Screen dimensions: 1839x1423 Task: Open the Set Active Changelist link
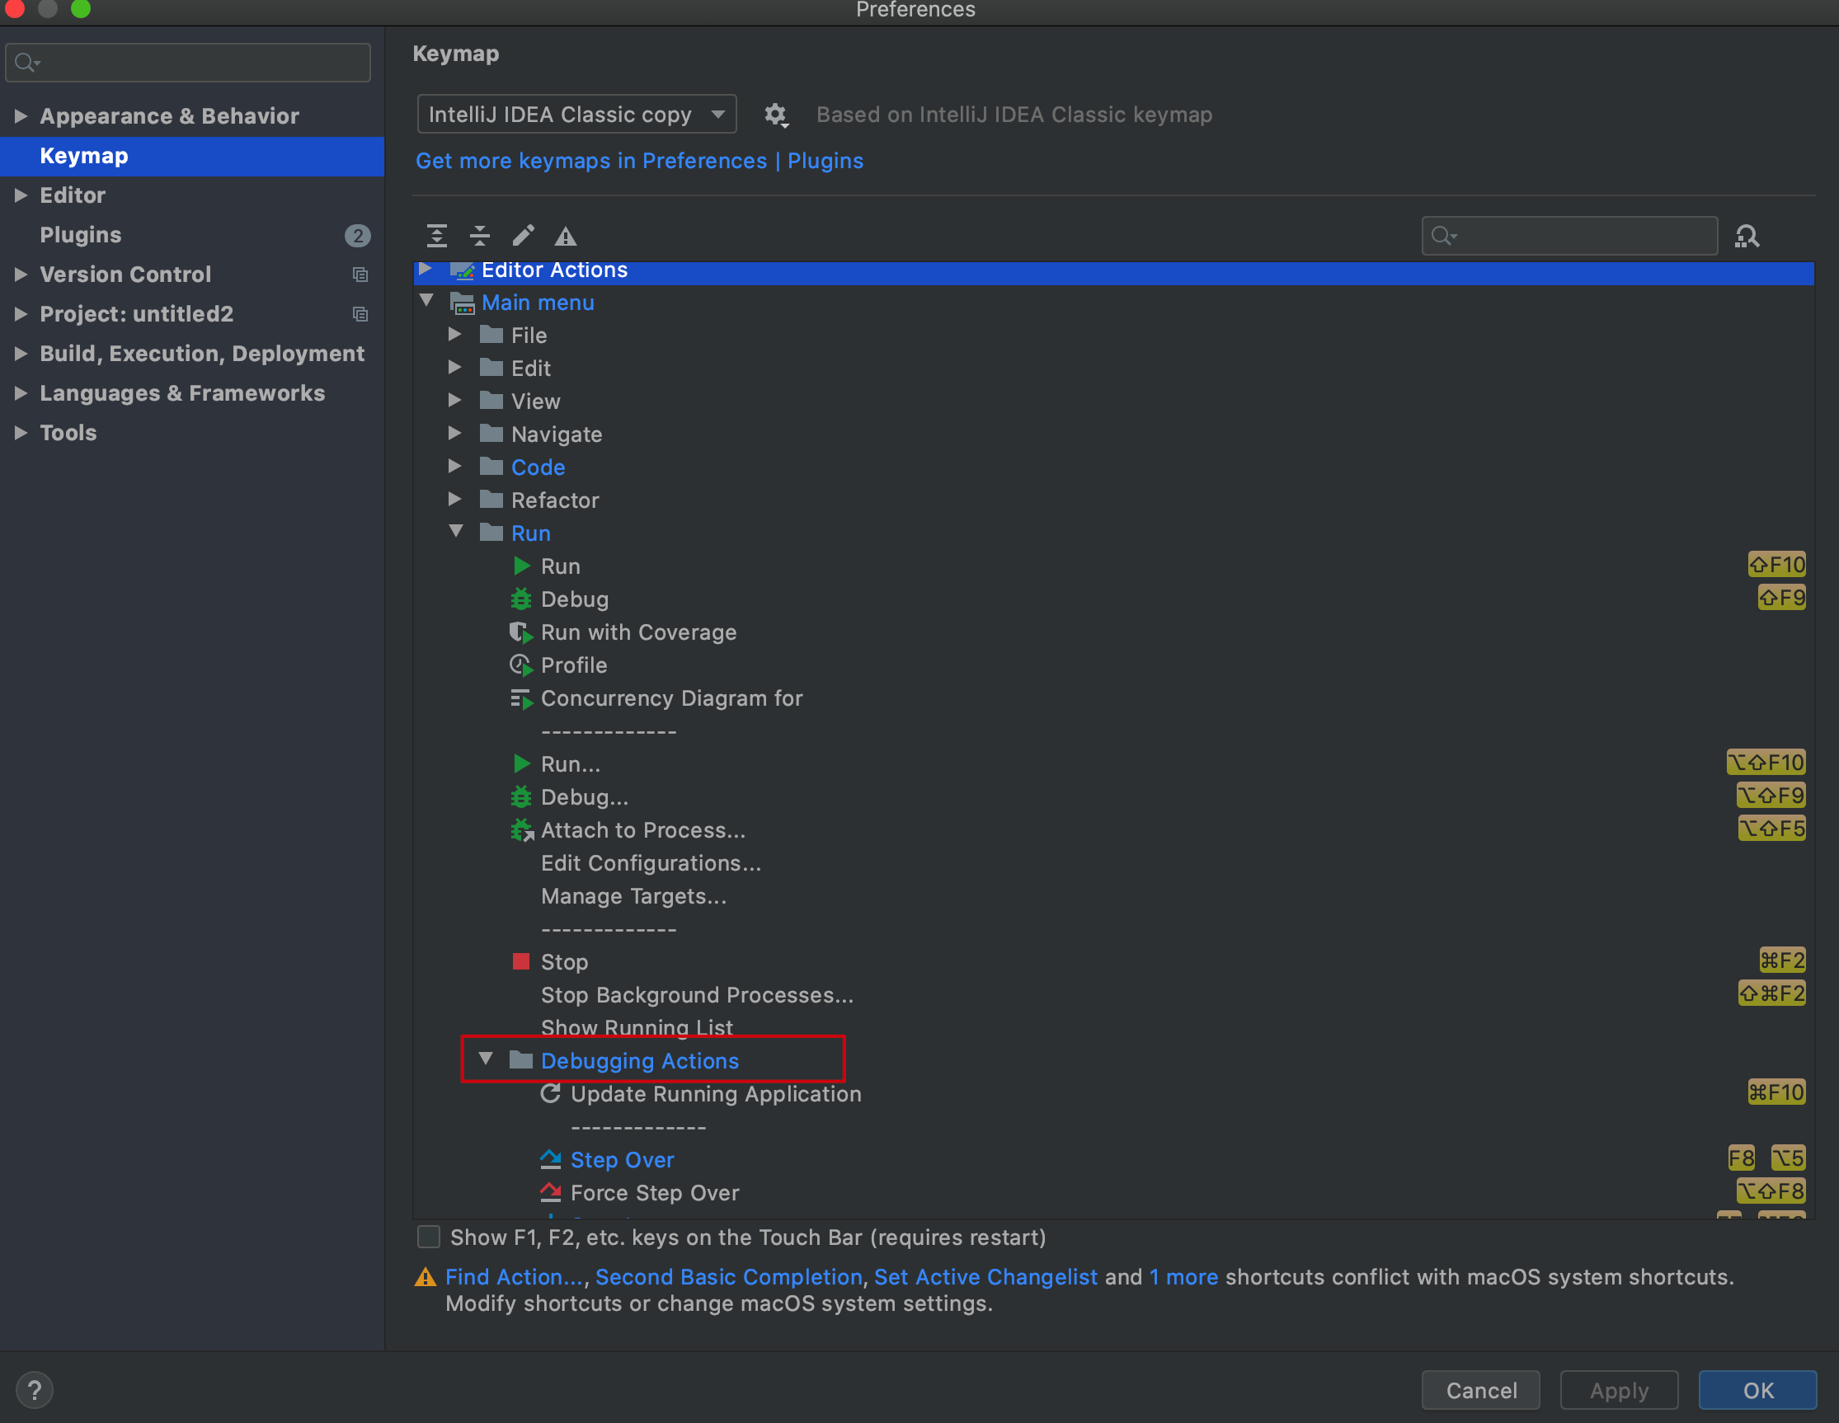coord(985,1276)
